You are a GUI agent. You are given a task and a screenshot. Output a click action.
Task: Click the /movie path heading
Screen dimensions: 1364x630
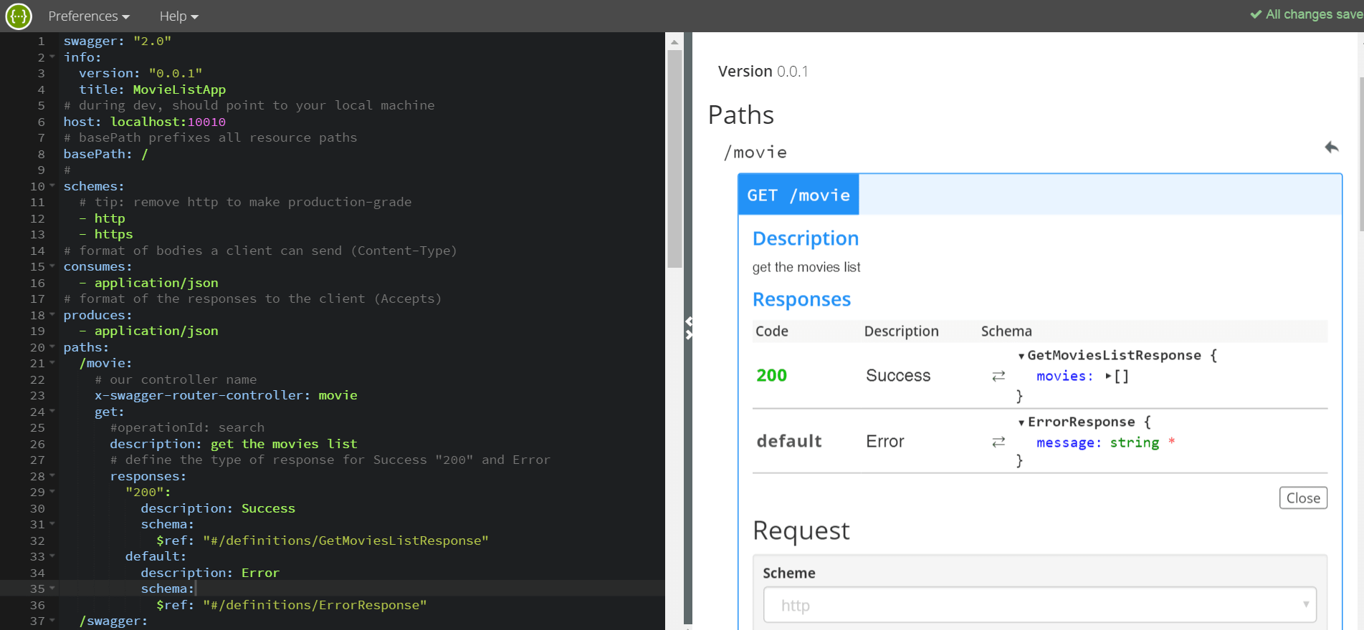[755, 152]
